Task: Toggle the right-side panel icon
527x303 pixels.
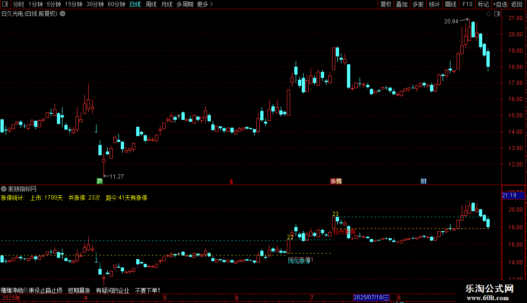Action: coord(497,14)
